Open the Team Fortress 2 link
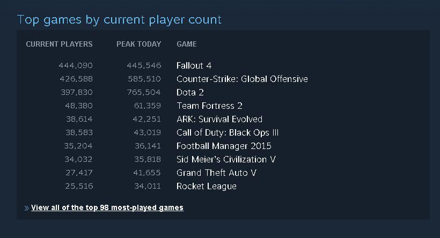440x238 pixels. 209,106
